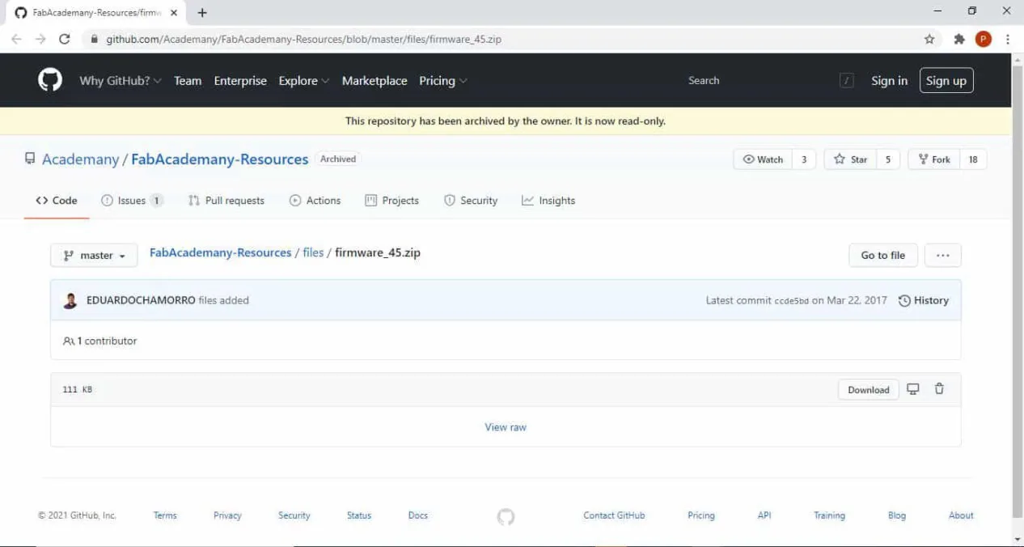Click the browser forward arrow
This screenshot has height=547, width=1024.
click(40, 39)
